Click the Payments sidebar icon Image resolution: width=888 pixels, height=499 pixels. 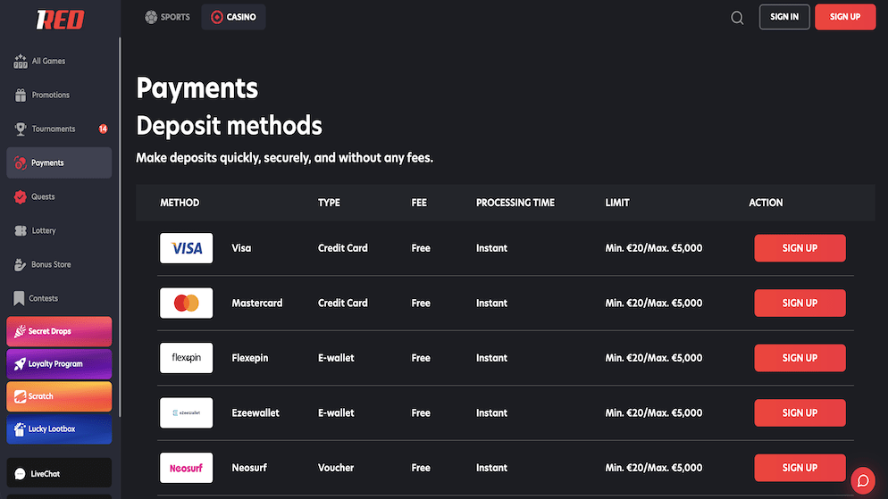[x=21, y=163]
